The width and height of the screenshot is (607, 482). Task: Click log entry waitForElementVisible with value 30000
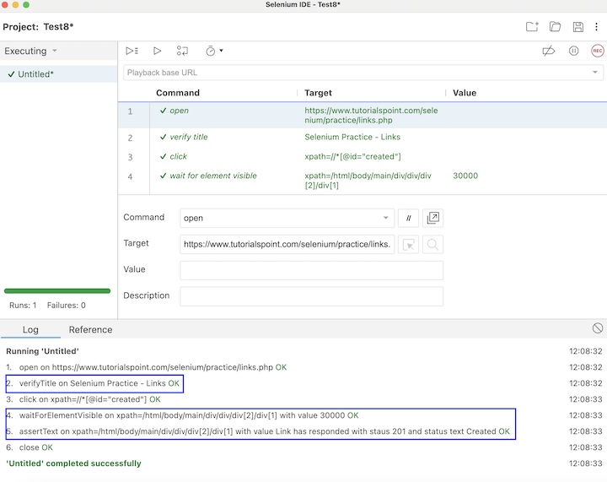(182, 415)
